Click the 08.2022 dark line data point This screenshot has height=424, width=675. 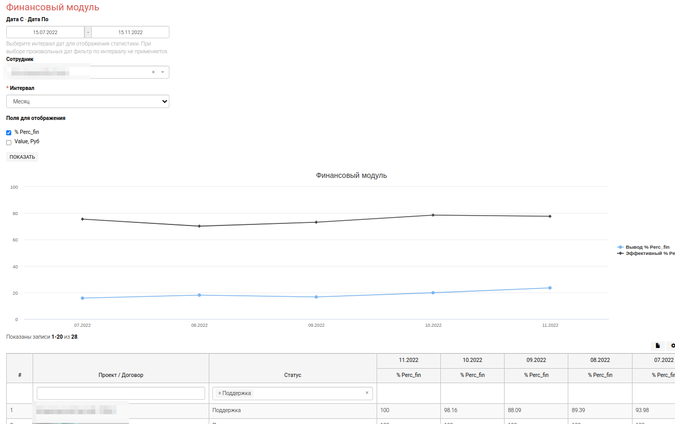click(199, 226)
